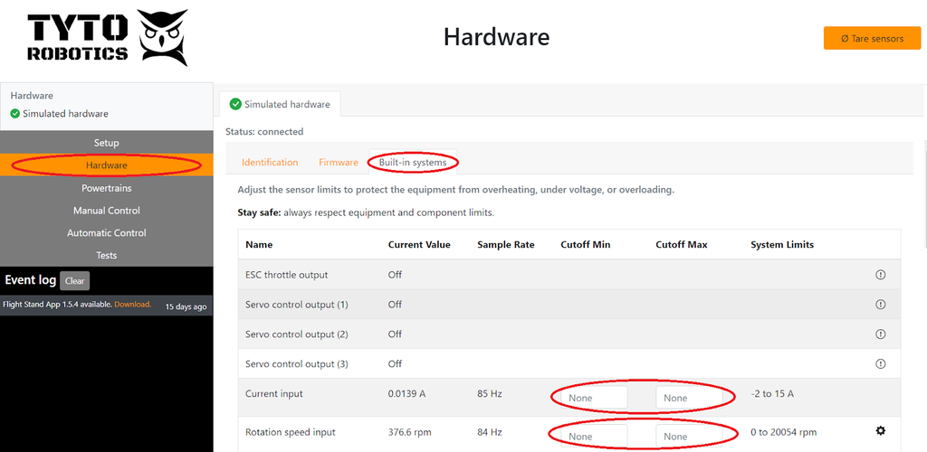Click info icon for Servo control output (1)
Viewport: 927px width, 452px height.
click(880, 305)
